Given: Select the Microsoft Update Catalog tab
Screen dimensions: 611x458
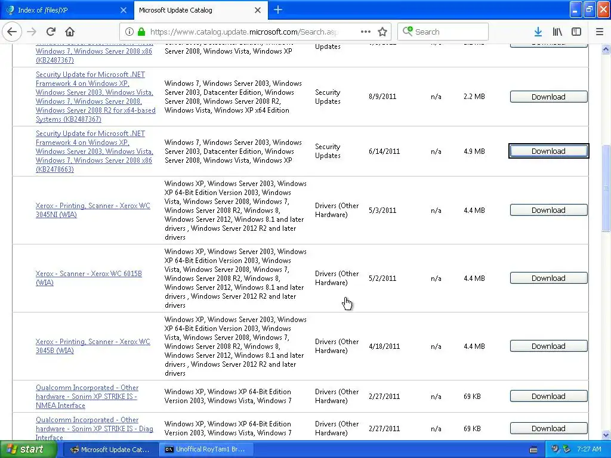Looking at the screenshot, I should point(200,10).
